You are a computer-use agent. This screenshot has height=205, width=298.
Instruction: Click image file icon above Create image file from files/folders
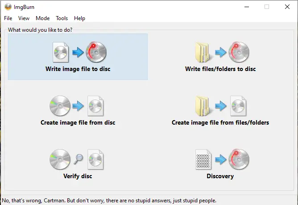pyautogui.click(x=238, y=106)
